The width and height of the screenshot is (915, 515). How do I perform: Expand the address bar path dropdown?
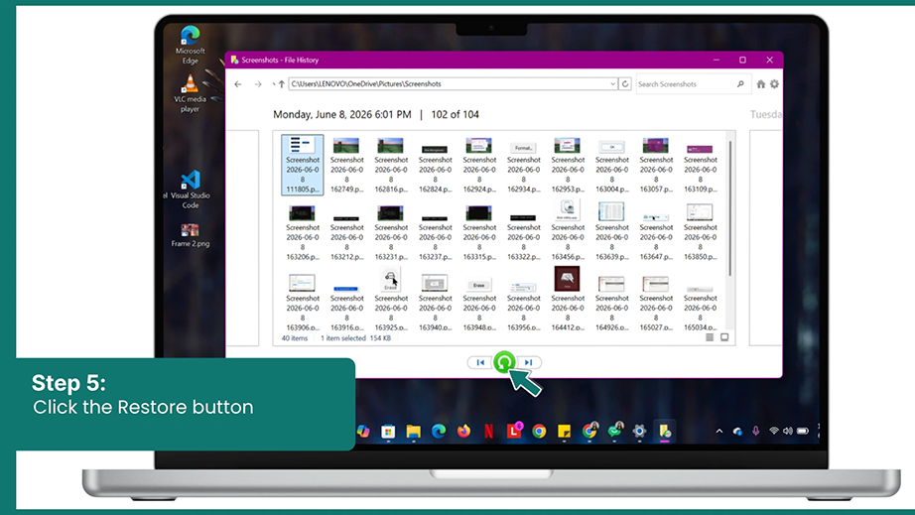(x=612, y=84)
